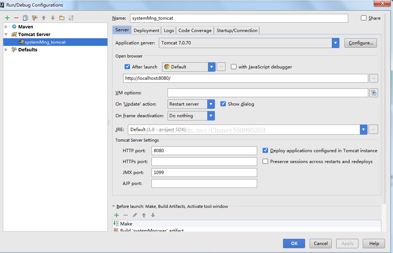
Task: Enable Preserve sessions across restarts and redeploys
Action: (265, 161)
